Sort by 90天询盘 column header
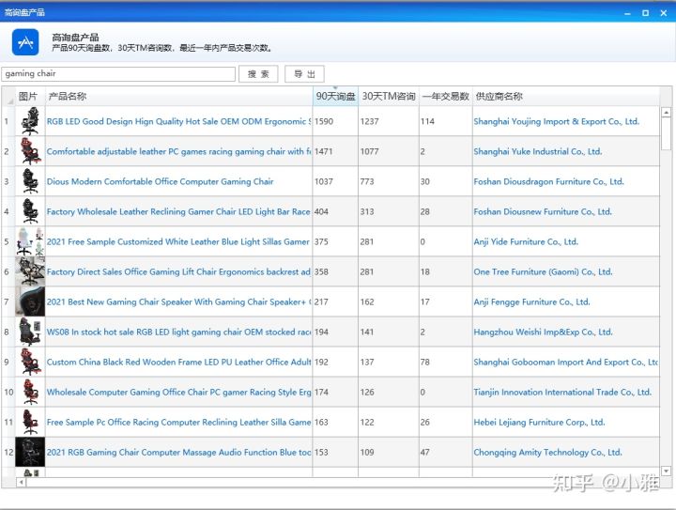The width and height of the screenshot is (676, 510). (x=335, y=96)
